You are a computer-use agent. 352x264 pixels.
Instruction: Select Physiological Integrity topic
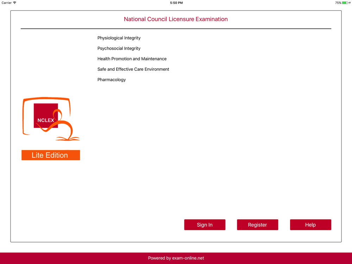pyautogui.click(x=119, y=38)
